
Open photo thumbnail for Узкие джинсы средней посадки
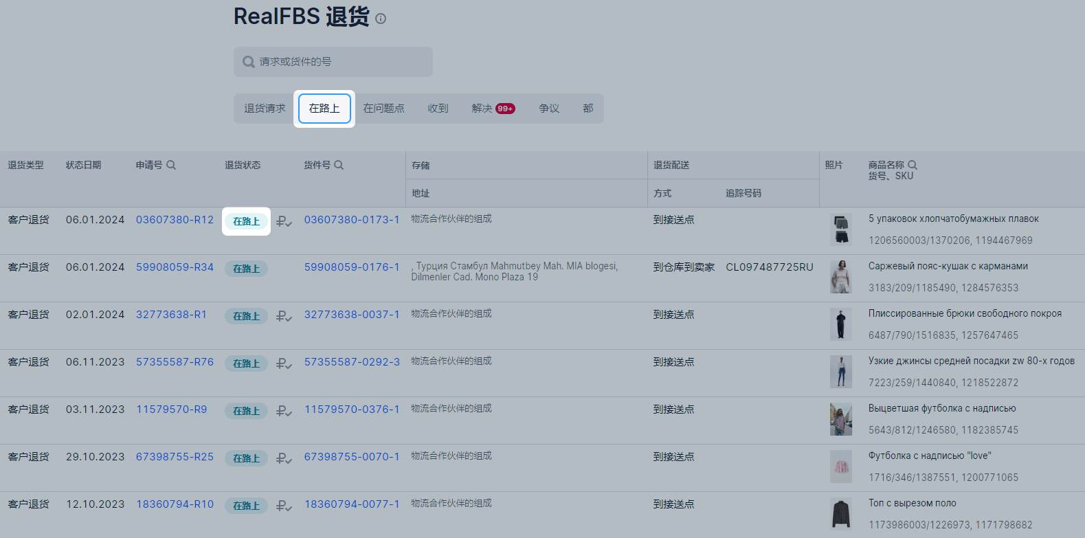(x=841, y=372)
